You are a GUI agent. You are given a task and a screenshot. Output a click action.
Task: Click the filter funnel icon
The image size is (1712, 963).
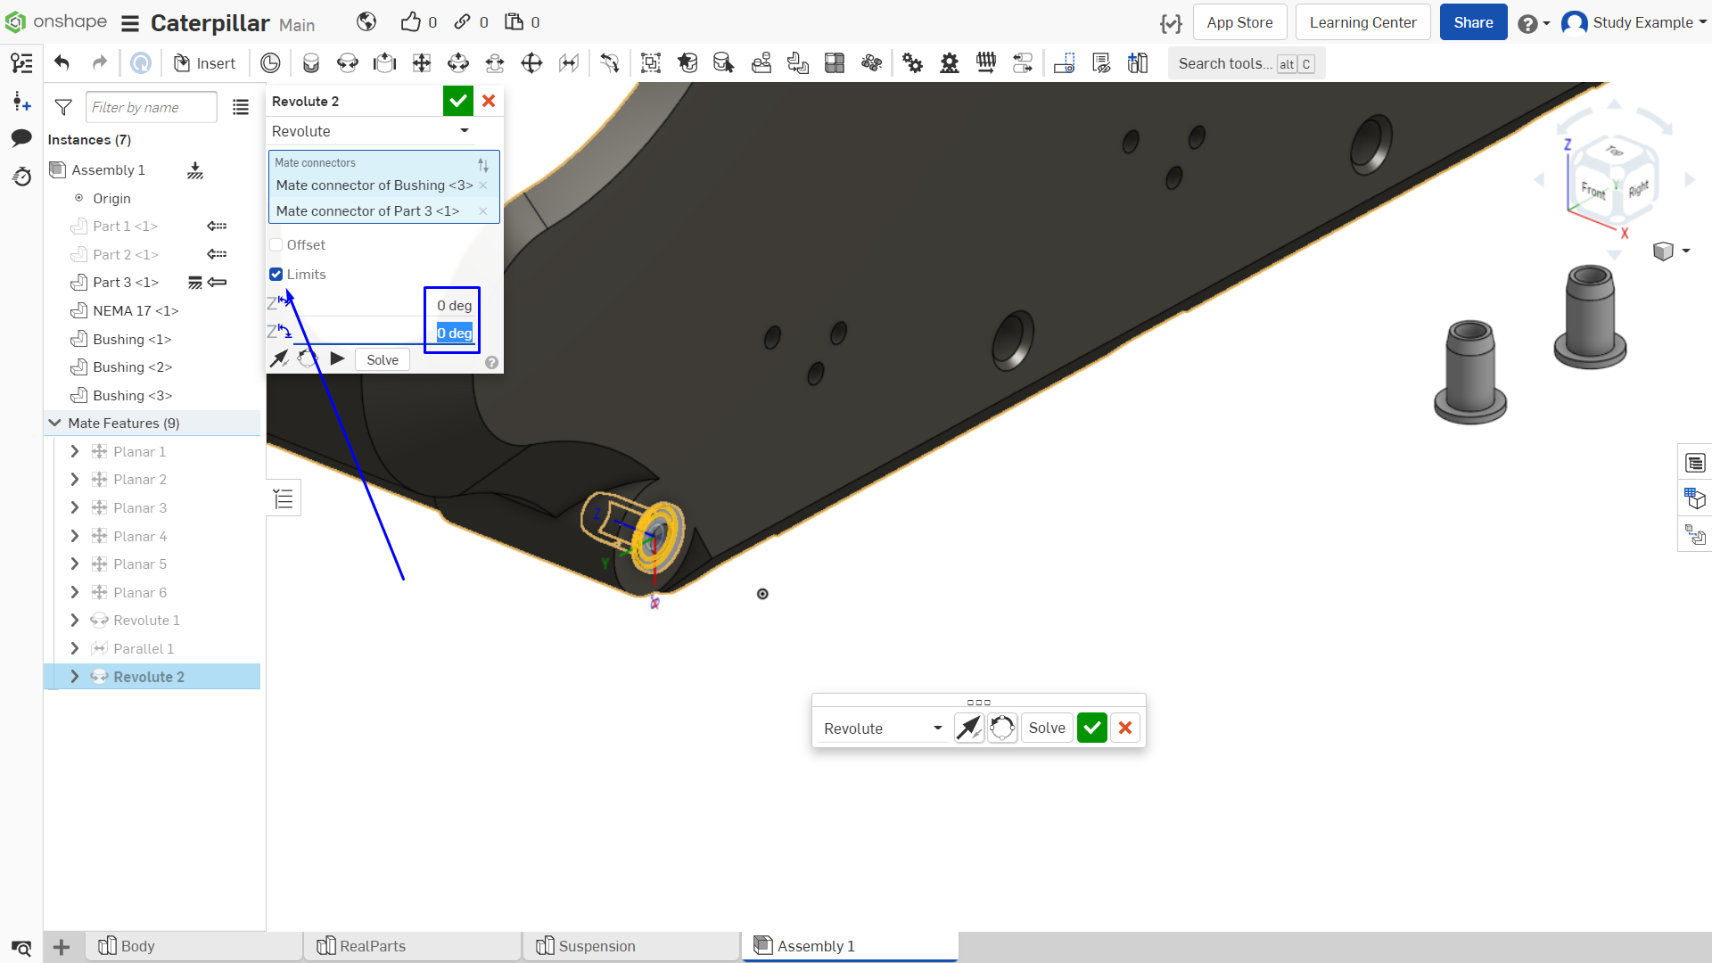[63, 107]
